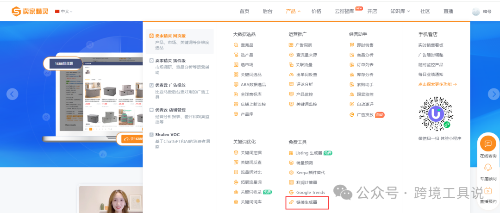The width and height of the screenshot is (500, 213).
Task: Click the 关键词选品 grid icon
Action: point(236,75)
